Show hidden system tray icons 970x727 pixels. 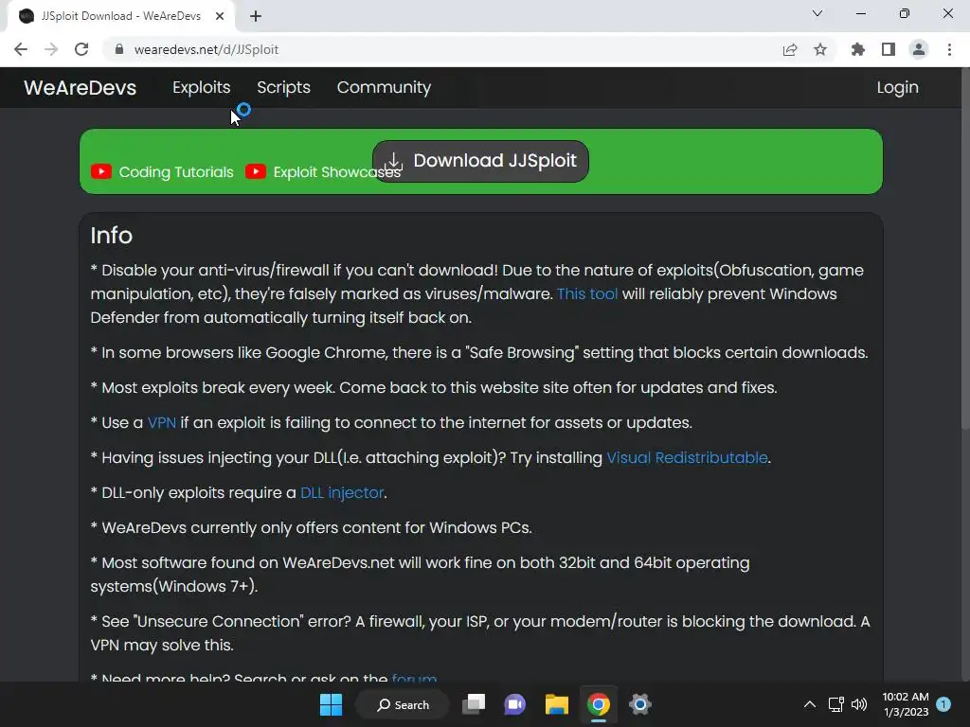(x=809, y=704)
